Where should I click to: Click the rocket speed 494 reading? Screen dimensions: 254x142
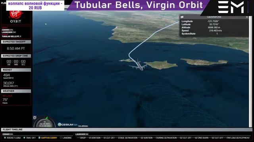pos(6,75)
